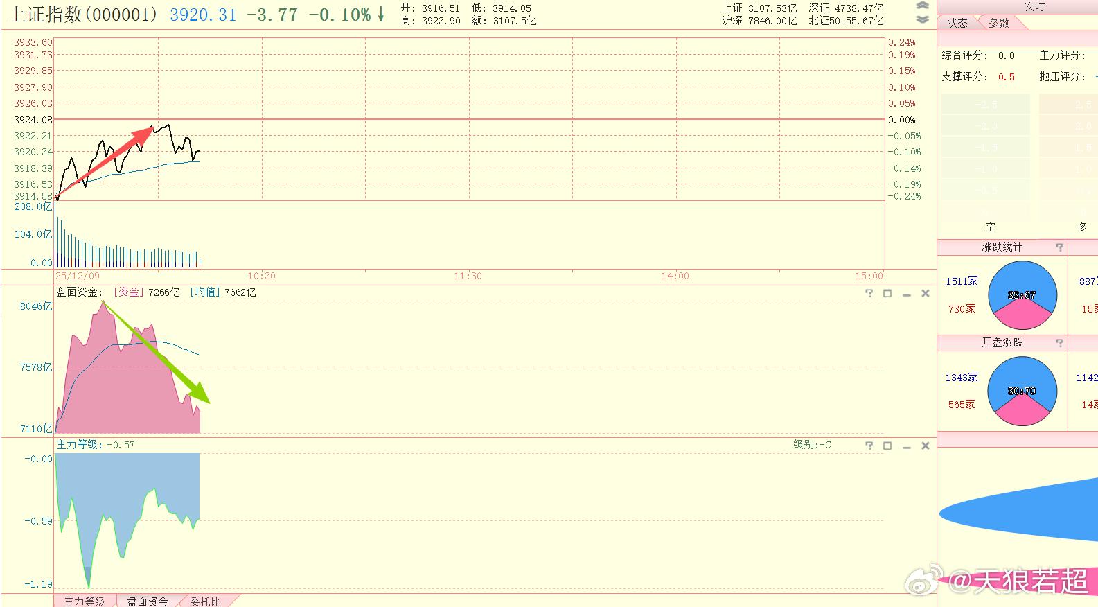Open help for the 主力等级 panel

pyautogui.click(x=869, y=446)
